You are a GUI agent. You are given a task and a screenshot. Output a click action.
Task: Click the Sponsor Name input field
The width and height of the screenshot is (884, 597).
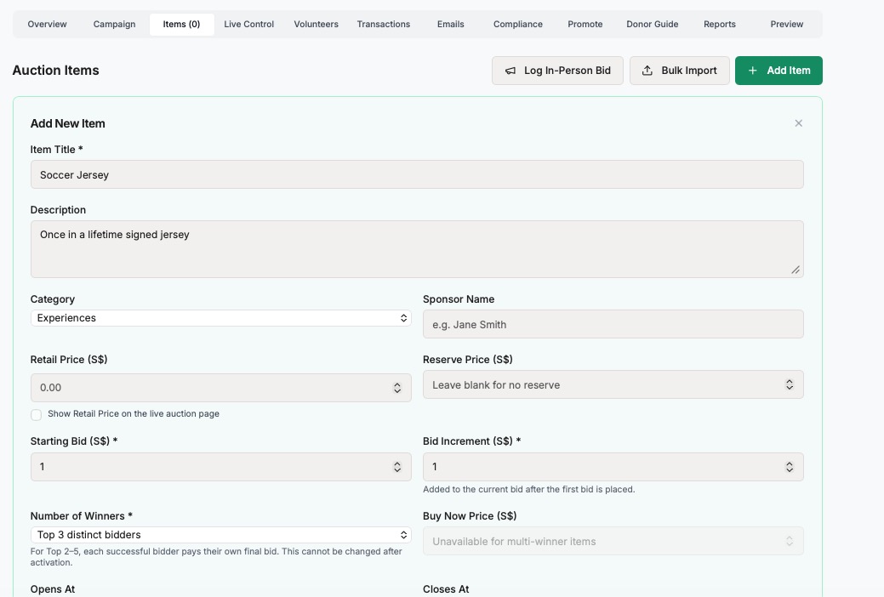(613, 324)
